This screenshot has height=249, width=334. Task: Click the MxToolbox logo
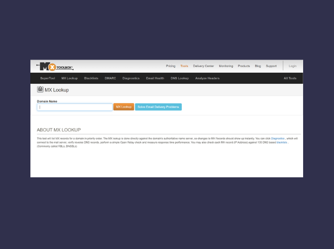point(55,67)
